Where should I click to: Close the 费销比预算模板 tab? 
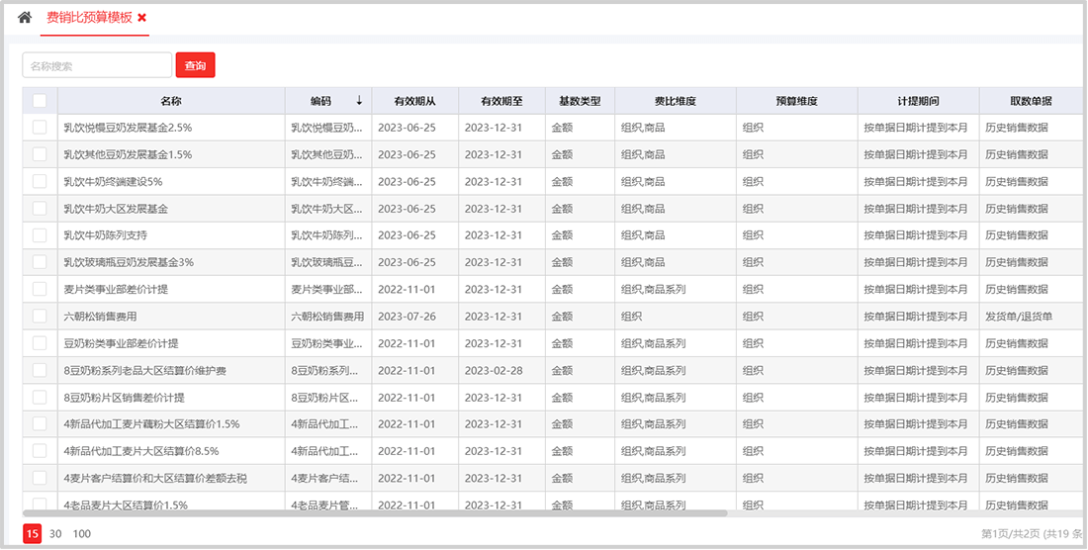point(142,18)
